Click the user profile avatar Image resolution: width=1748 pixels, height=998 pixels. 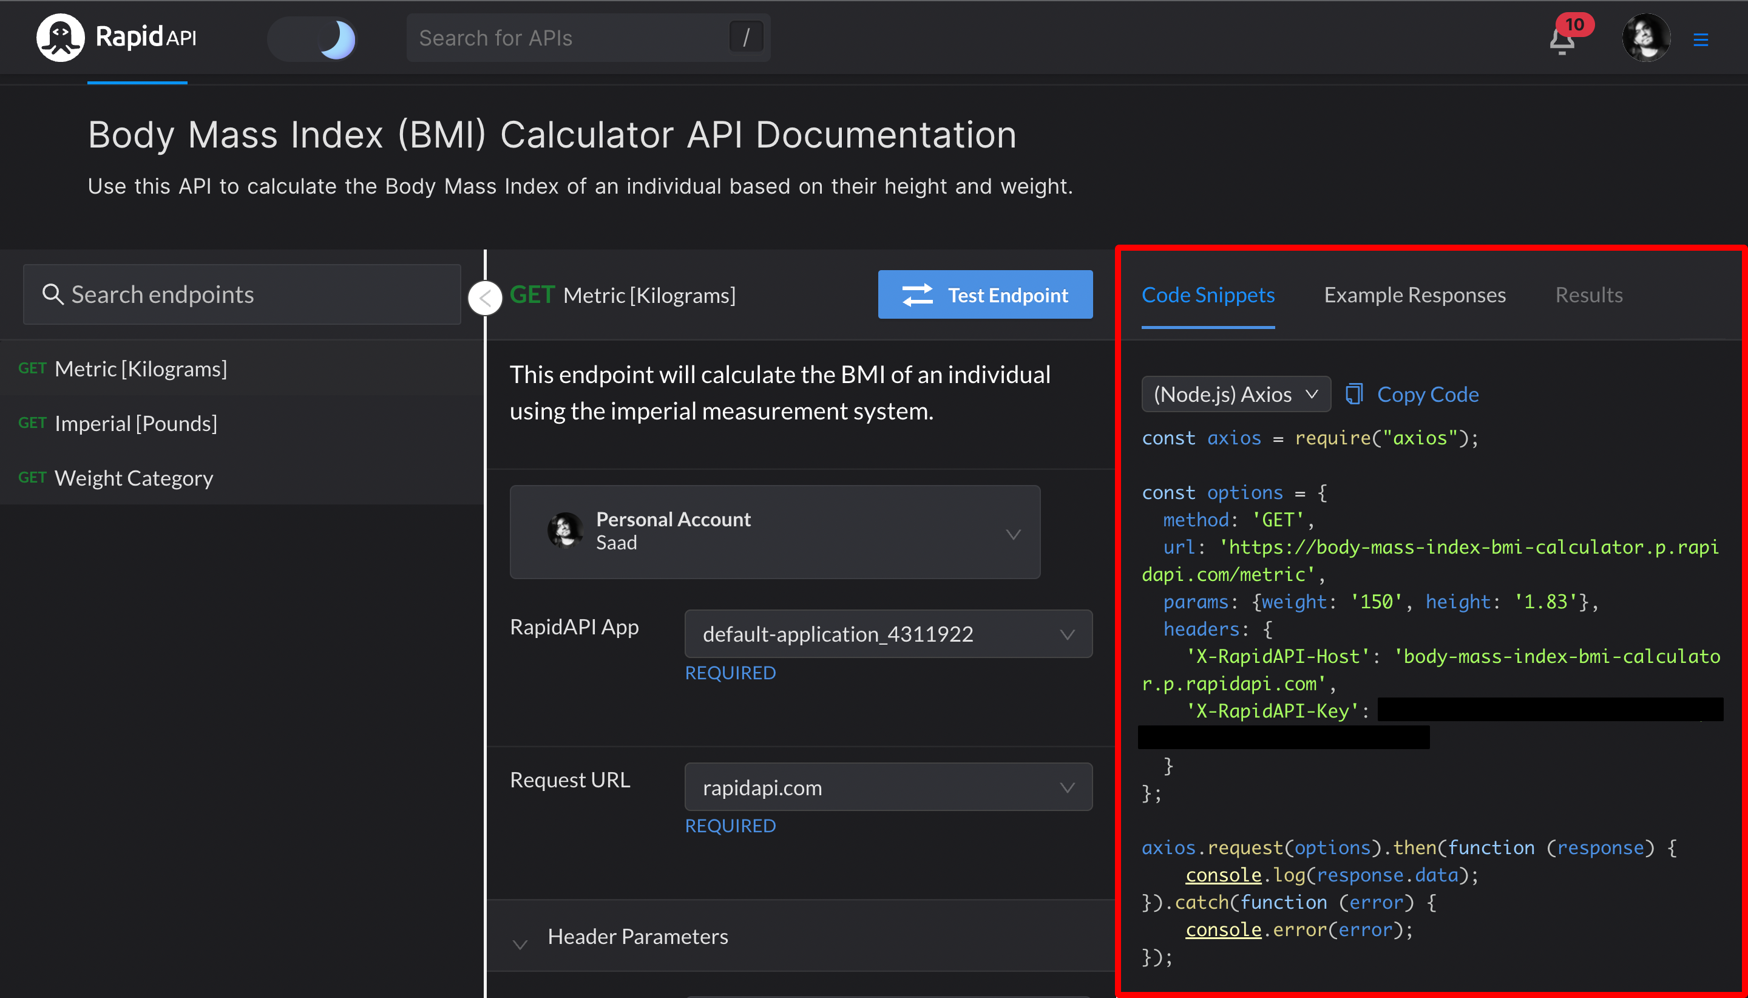tap(1645, 38)
